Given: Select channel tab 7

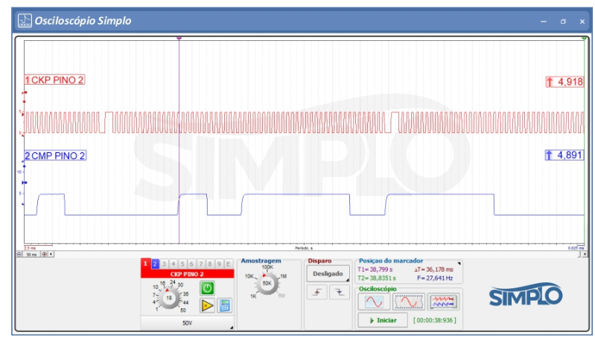Looking at the screenshot, I should (x=201, y=264).
